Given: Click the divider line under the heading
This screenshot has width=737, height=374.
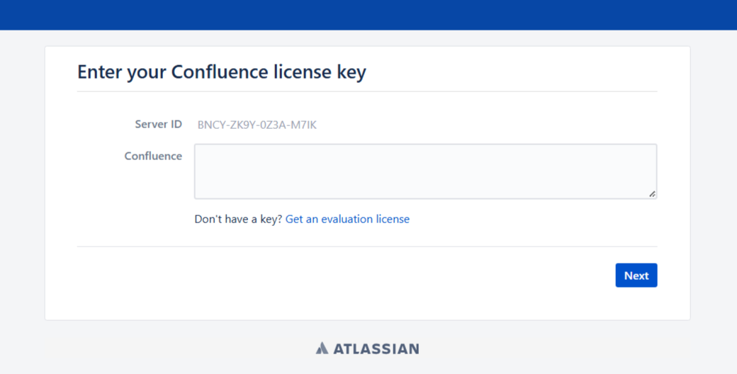Looking at the screenshot, I should (x=367, y=91).
